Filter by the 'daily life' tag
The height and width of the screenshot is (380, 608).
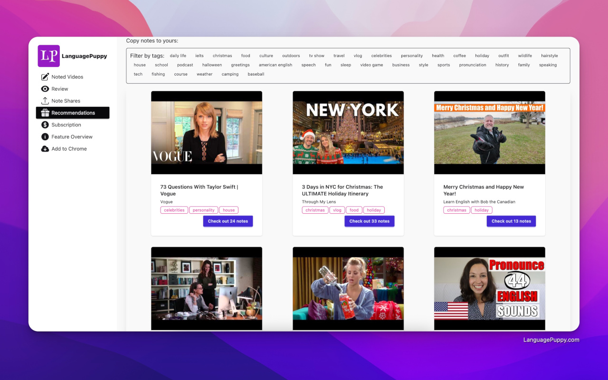pos(178,56)
